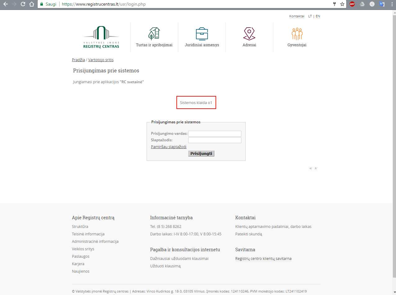
Task: Open the Pamiršau slaptažodį link
Action: coord(169,147)
